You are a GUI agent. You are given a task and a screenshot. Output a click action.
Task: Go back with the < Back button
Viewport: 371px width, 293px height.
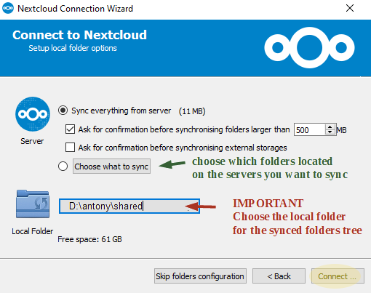(x=279, y=276)
